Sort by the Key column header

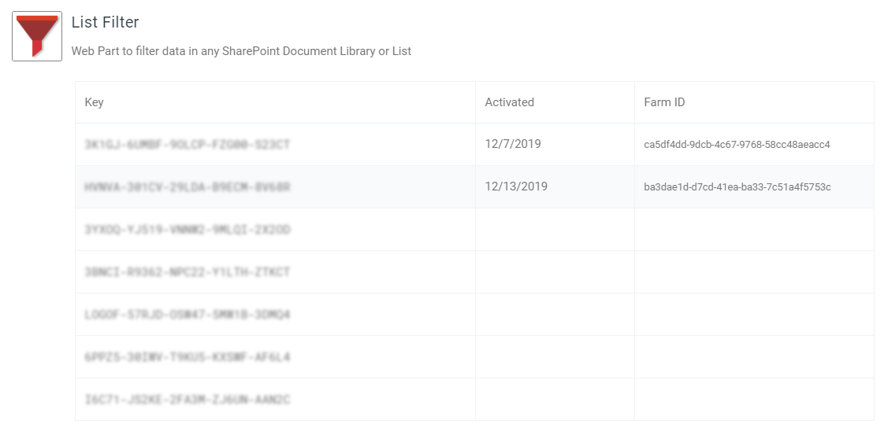pyautogui.click(x=94, y=102)
